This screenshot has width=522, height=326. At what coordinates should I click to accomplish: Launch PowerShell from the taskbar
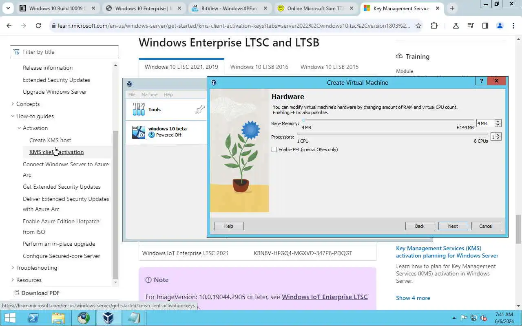(33, 318)
